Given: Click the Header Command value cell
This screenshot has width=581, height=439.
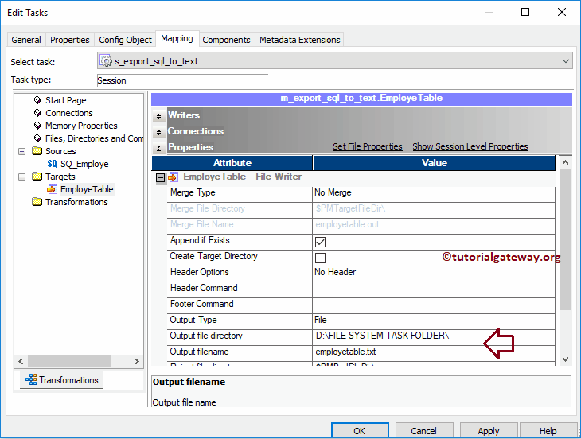Looking at the screenshot, I should click(434, 288).
